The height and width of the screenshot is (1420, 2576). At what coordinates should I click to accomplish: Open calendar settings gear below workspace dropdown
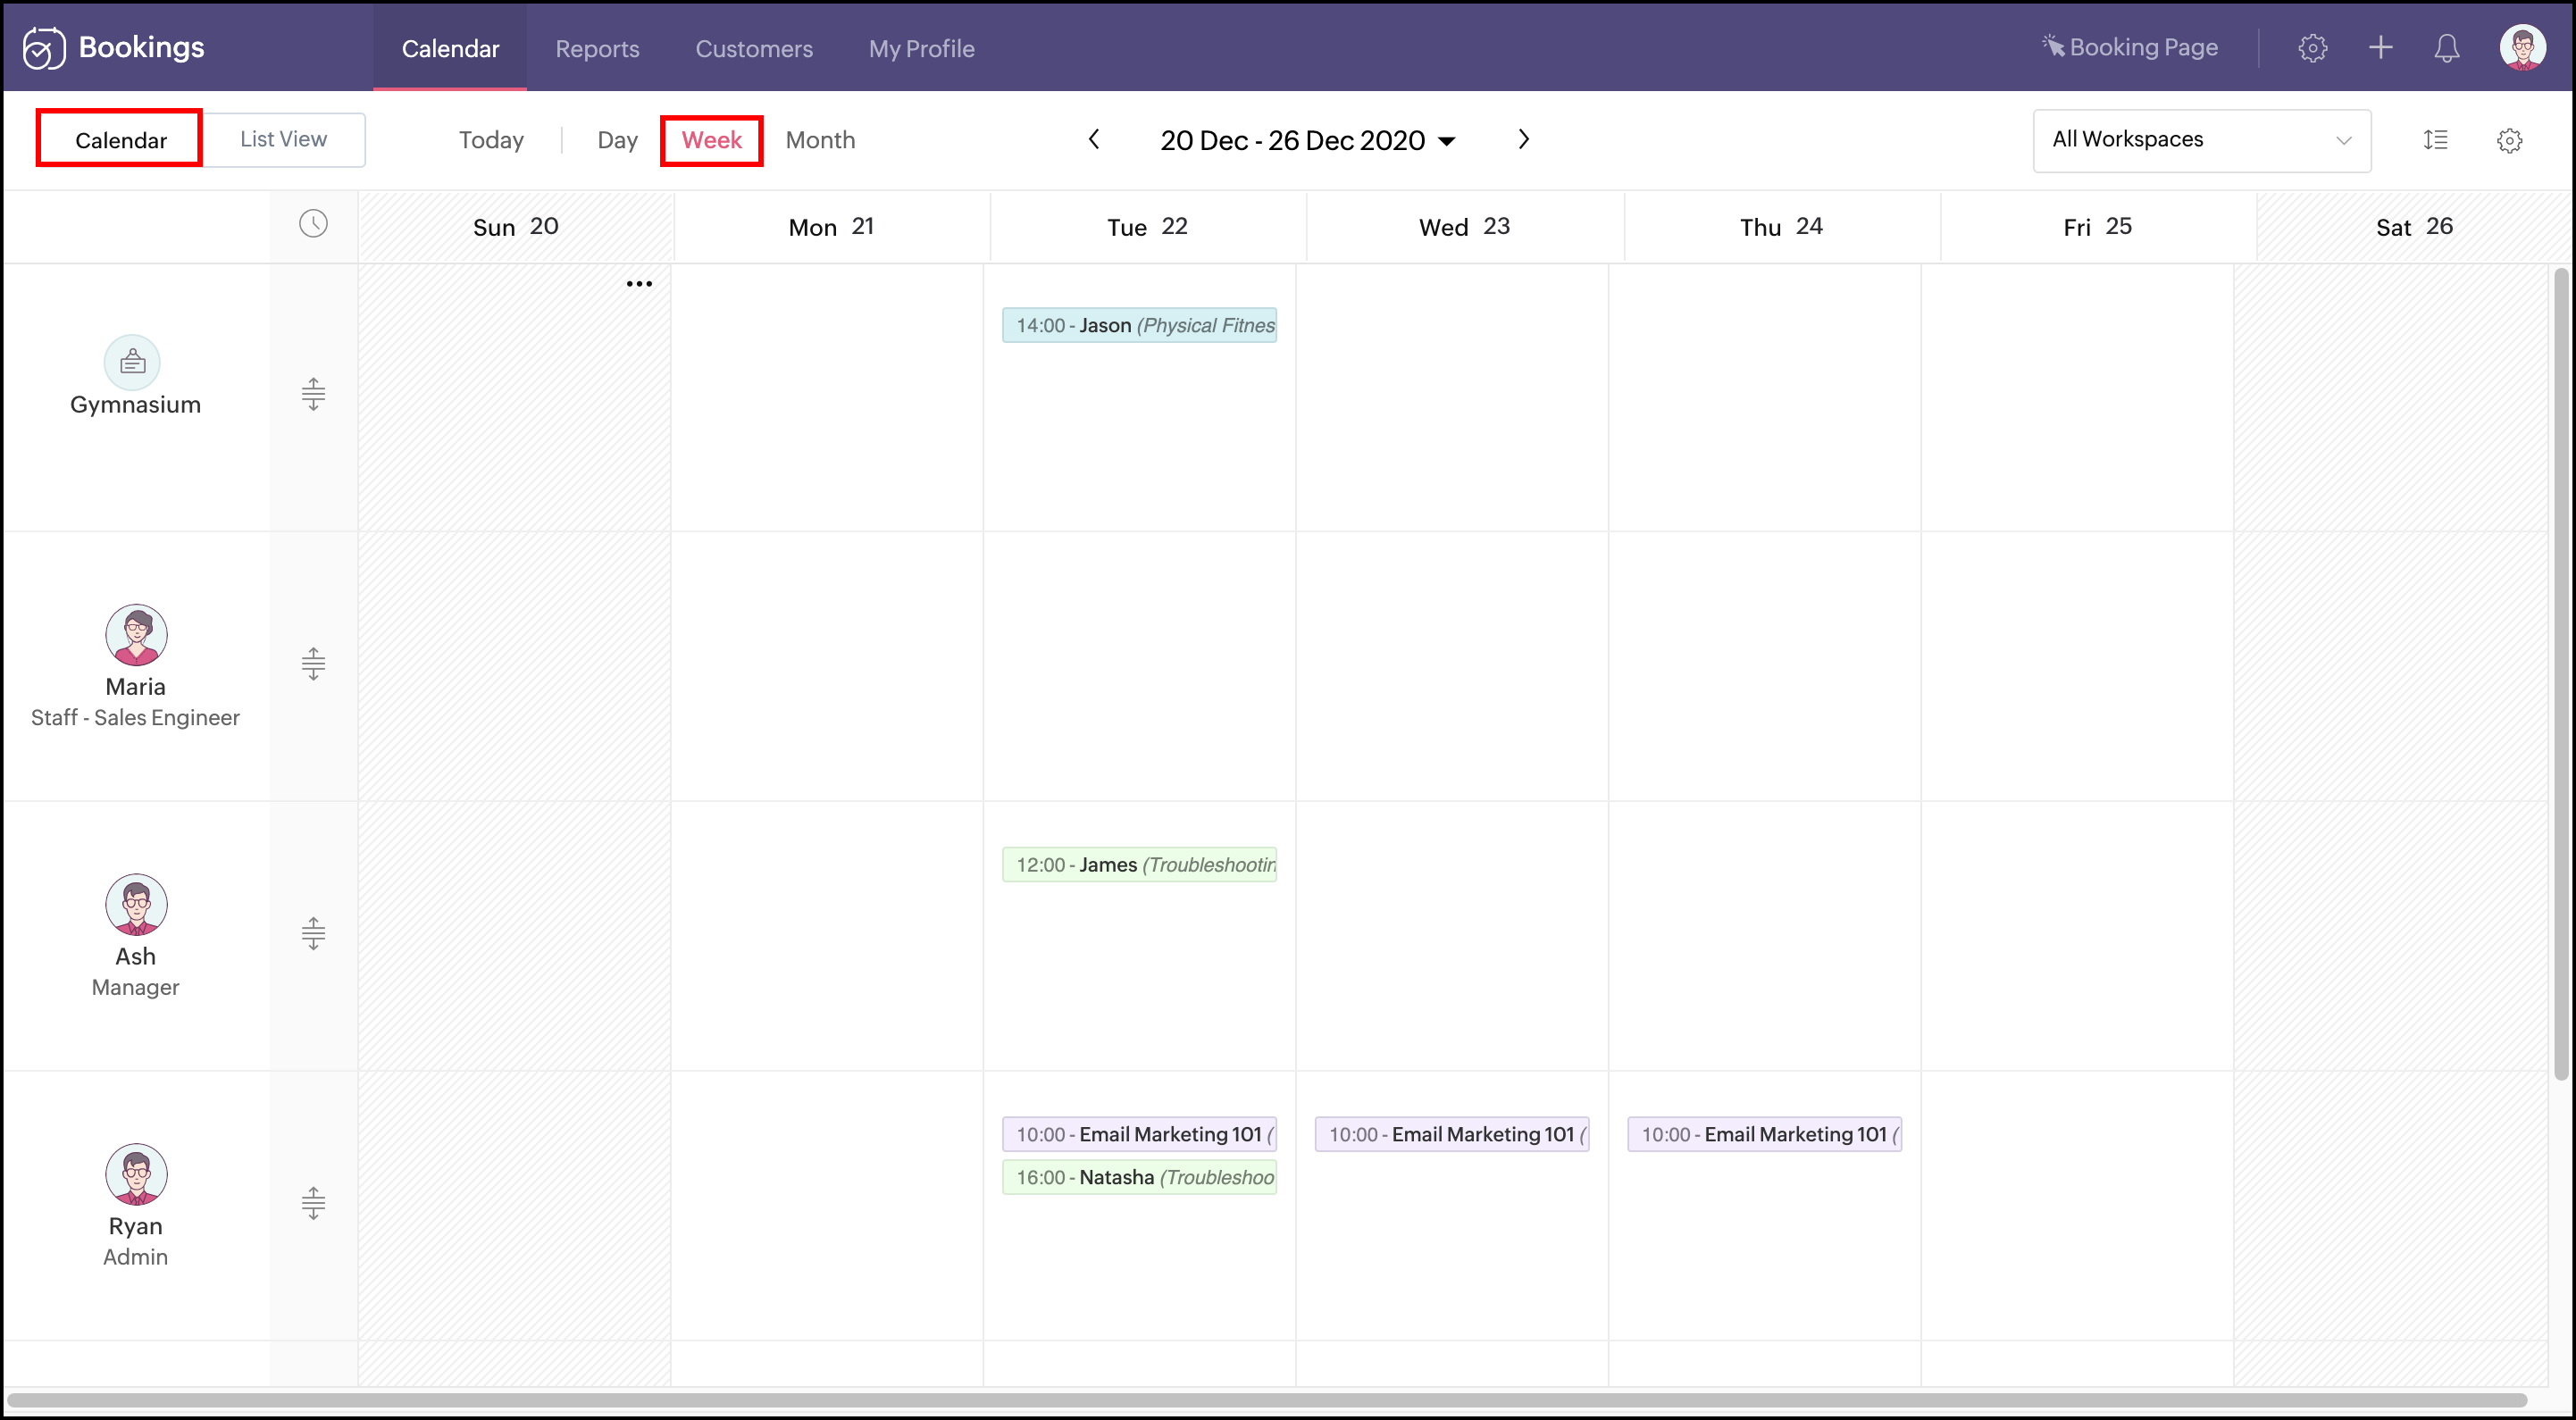pyautogui.click(x=2509, y=140)
